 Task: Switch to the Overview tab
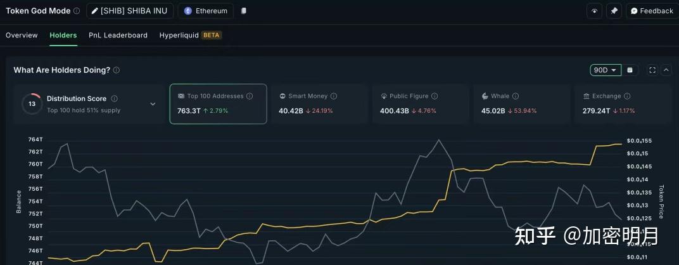(22, 36)
